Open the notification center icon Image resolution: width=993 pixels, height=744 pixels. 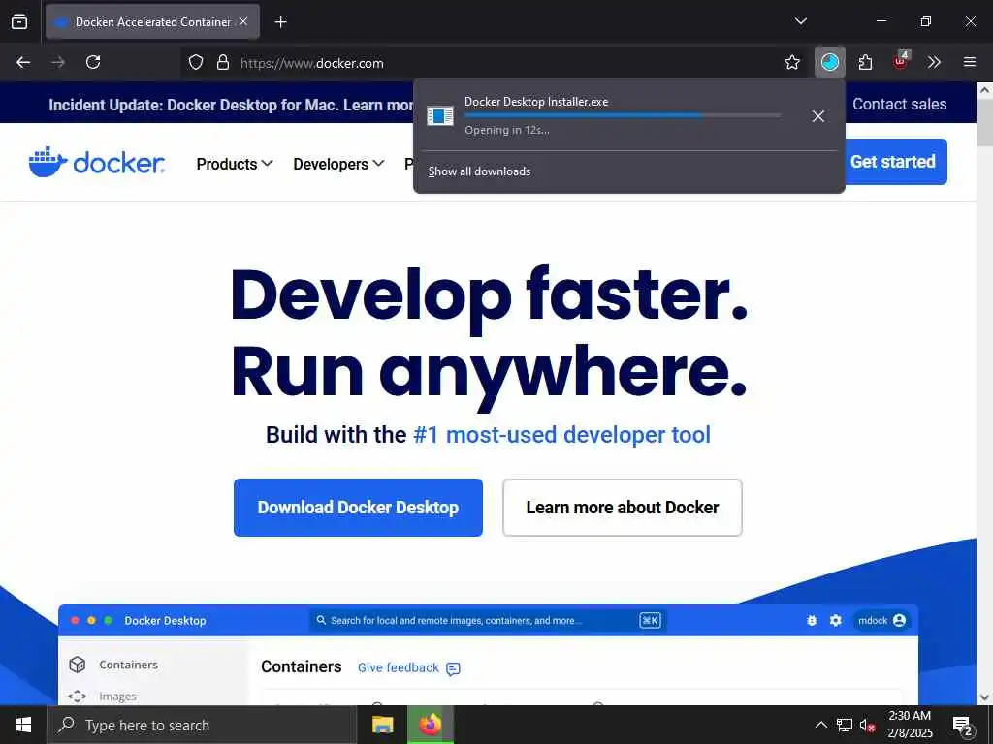point(963,726)
